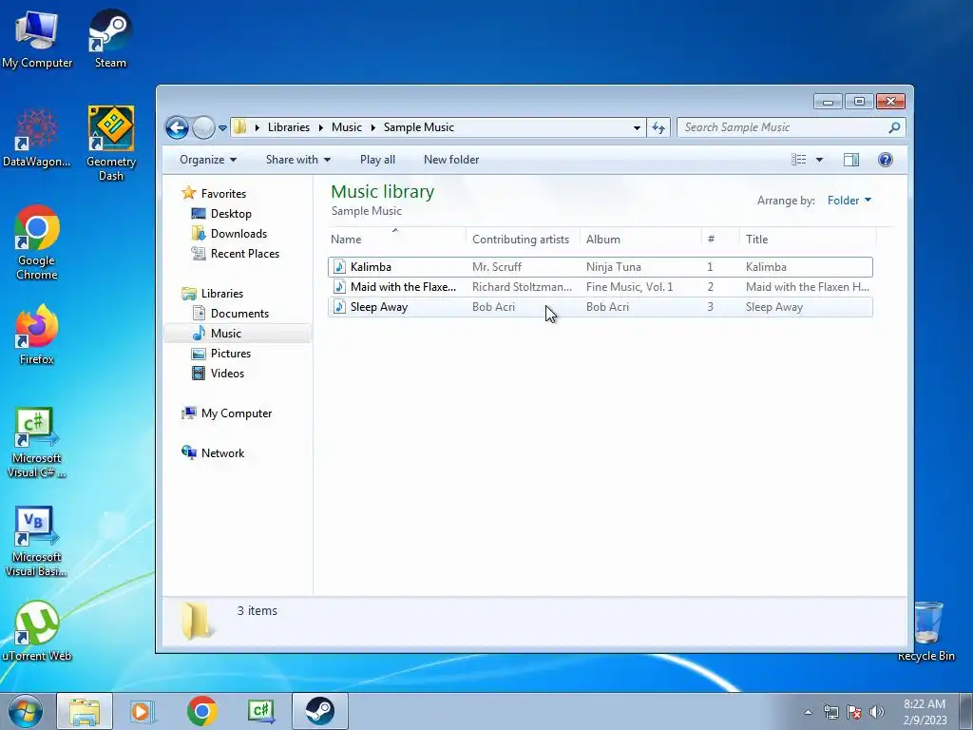Open Steam from the taskbar

click(320, 711)
